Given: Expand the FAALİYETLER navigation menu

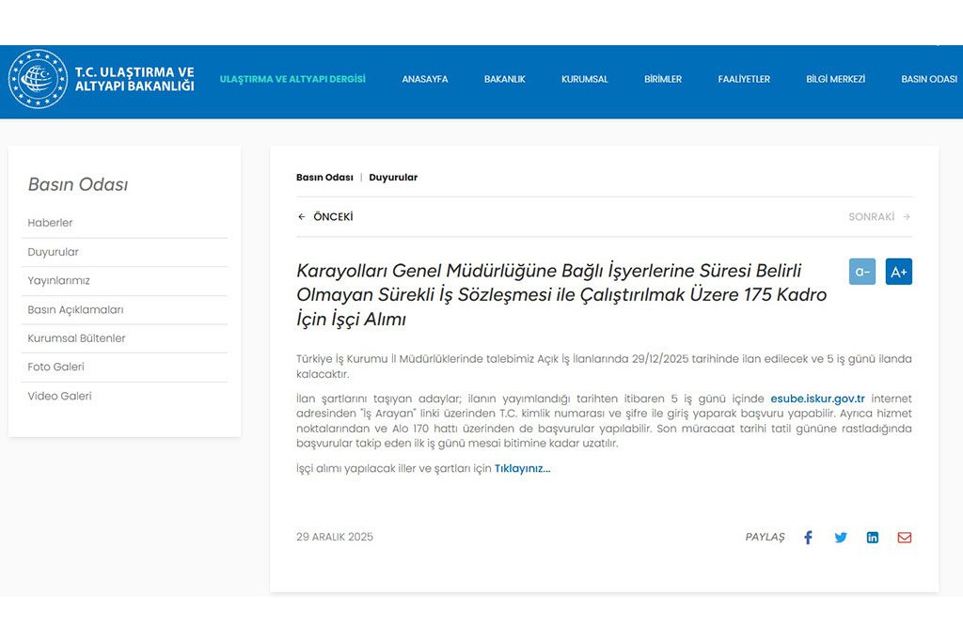Looking at the screenshot, I should [x=744, y=80].
